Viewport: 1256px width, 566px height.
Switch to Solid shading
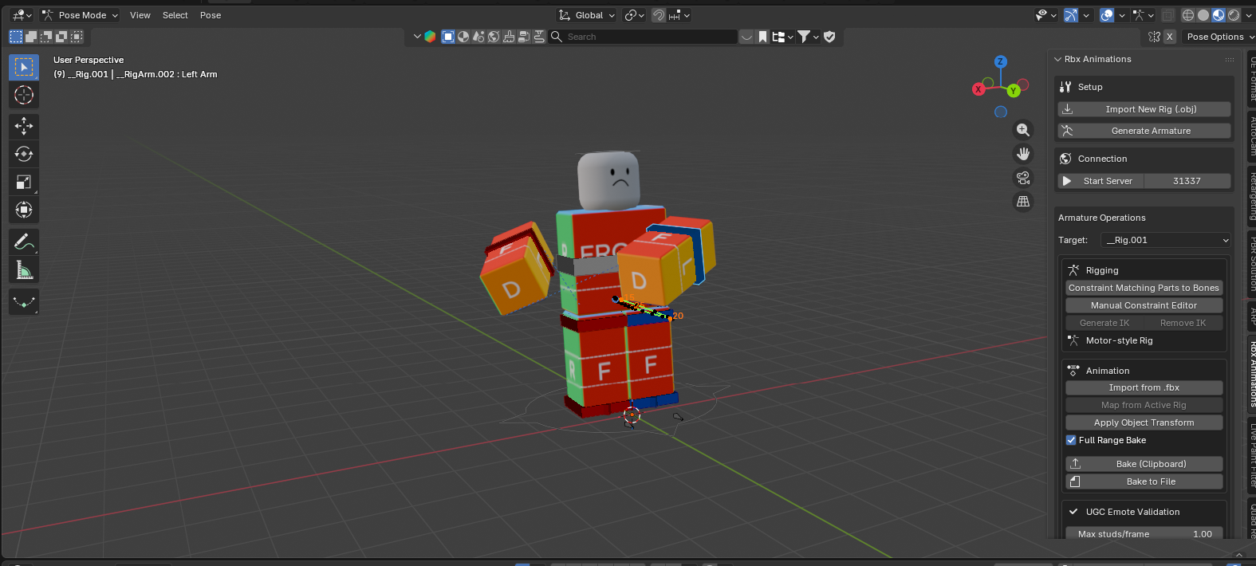1203,15
